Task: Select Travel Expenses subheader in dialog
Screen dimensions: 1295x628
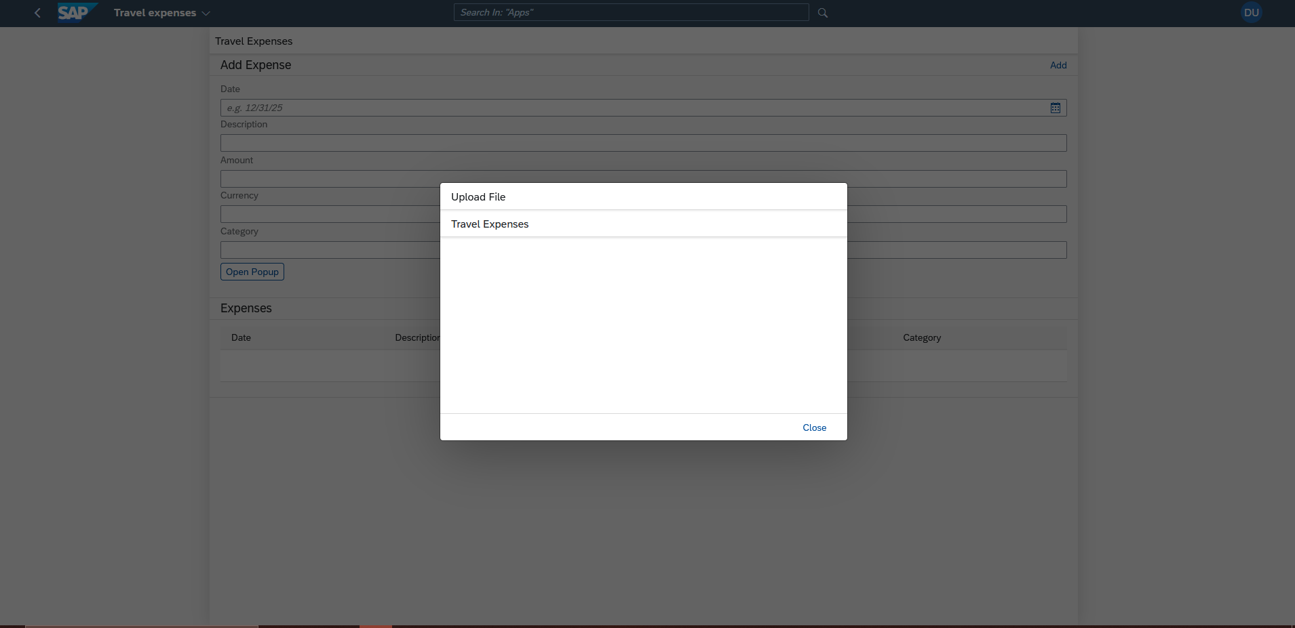Action: point(490,224)
